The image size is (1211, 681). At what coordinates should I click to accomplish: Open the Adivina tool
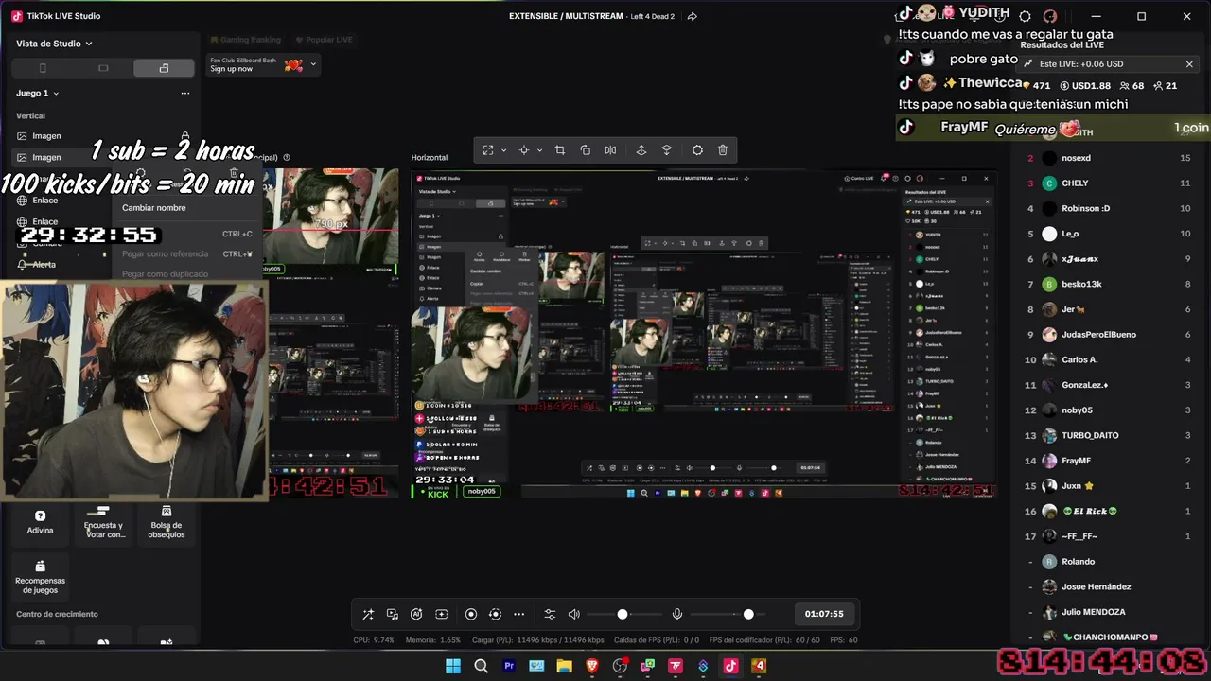(40, 522)
